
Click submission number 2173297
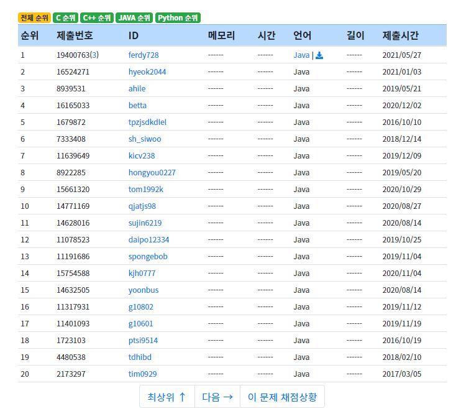point(71,374)
